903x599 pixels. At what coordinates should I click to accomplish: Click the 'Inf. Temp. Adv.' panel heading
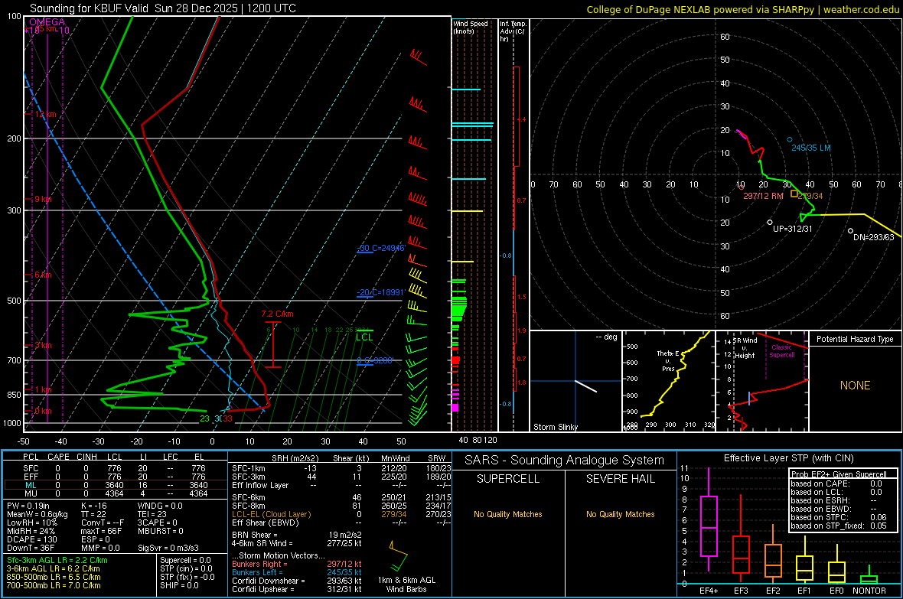[513, 31]
